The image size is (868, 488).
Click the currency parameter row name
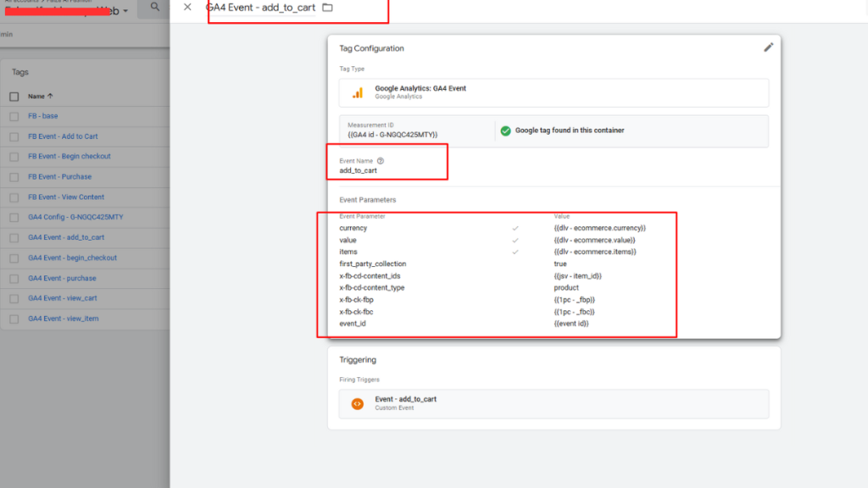point(353,228)
